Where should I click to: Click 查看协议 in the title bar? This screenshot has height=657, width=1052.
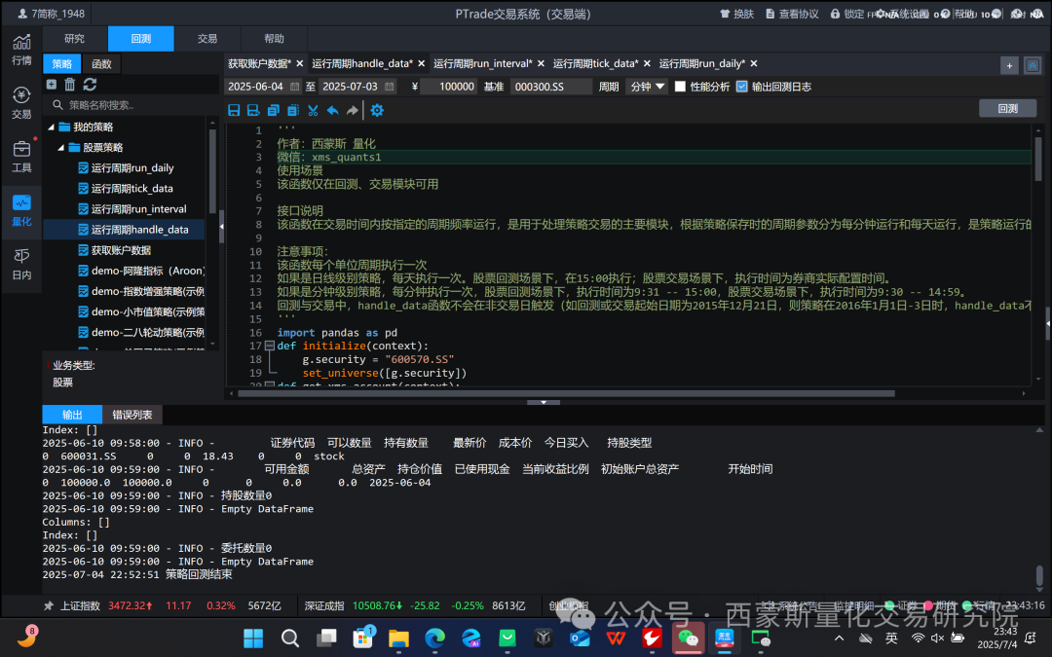(x=792, y=14)
